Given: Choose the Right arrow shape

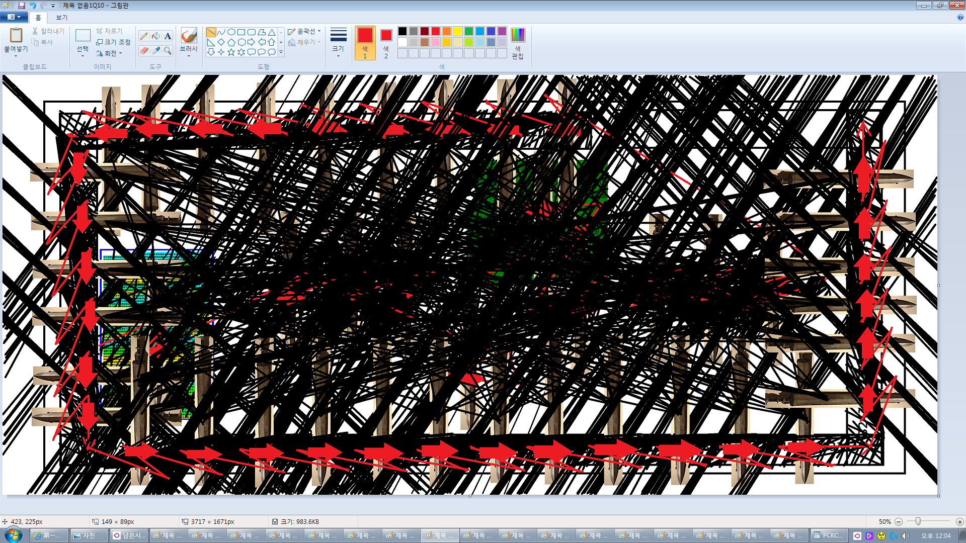Looking at the screenshot, I should click(252, 42).
